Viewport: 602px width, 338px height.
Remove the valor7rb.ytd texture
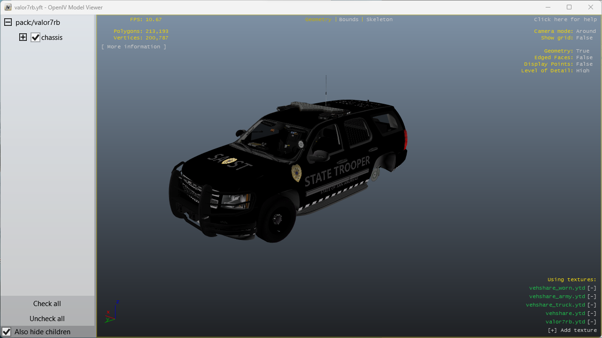click(592, 322)
